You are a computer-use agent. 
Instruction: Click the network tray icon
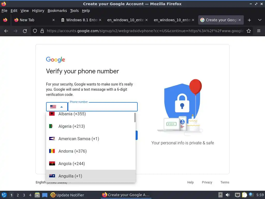click(x=238, y=195)
